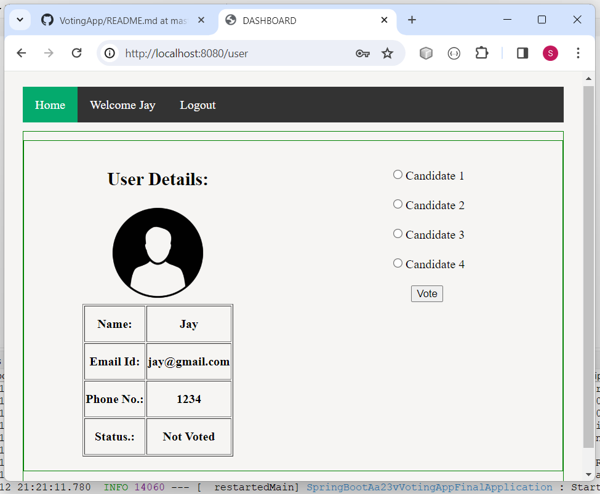Click the 'Email Id:' table cell
Viewport: 600px width, 494px height.
pos(115,361)
